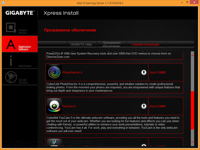Click the scrollbar down arrow
This screenshot has width=200, height=150.
(x=192, y=142)
